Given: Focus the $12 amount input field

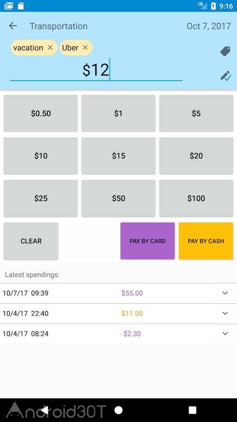Looking at the screenshot, I should tap(96, 70).
